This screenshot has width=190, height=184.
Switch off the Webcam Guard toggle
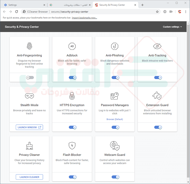(115, 177)
